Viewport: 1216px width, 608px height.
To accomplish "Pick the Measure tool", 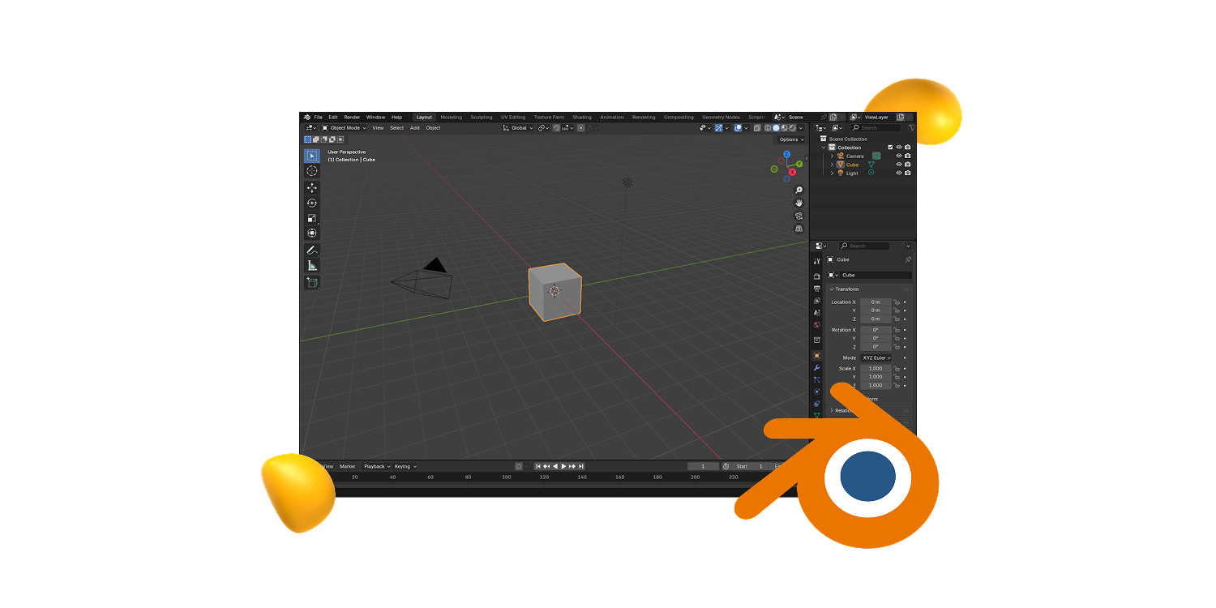I will [x=312, y=266].
